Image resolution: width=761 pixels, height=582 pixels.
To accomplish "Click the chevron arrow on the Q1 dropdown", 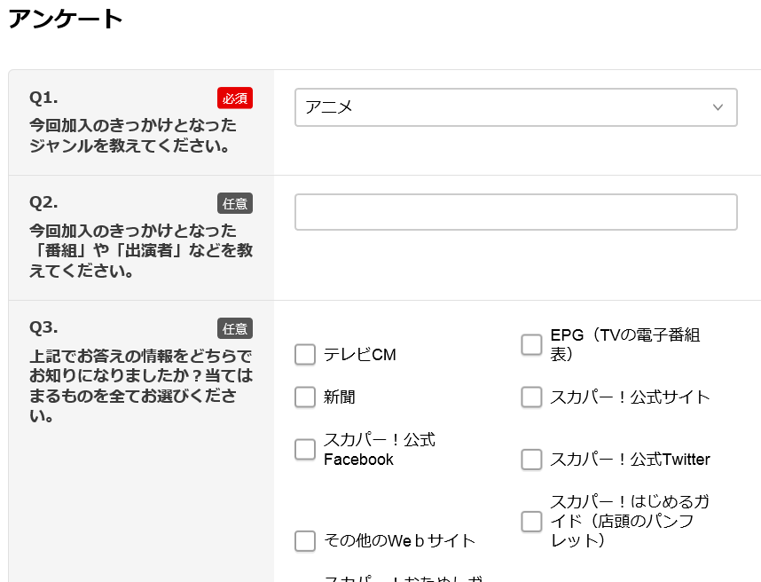I will [719, 106].
